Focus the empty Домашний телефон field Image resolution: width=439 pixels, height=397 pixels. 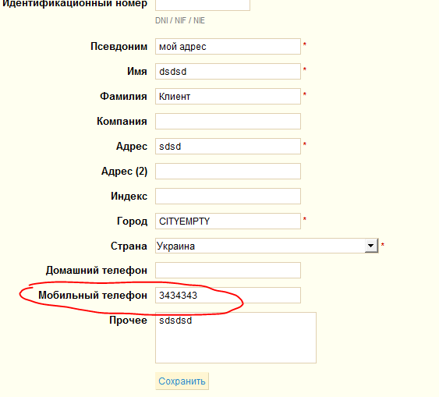[x=228, y=270]
